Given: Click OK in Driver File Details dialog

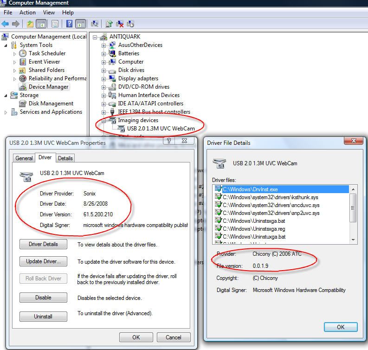Looking at the screenshot, I should coord(341,327).
